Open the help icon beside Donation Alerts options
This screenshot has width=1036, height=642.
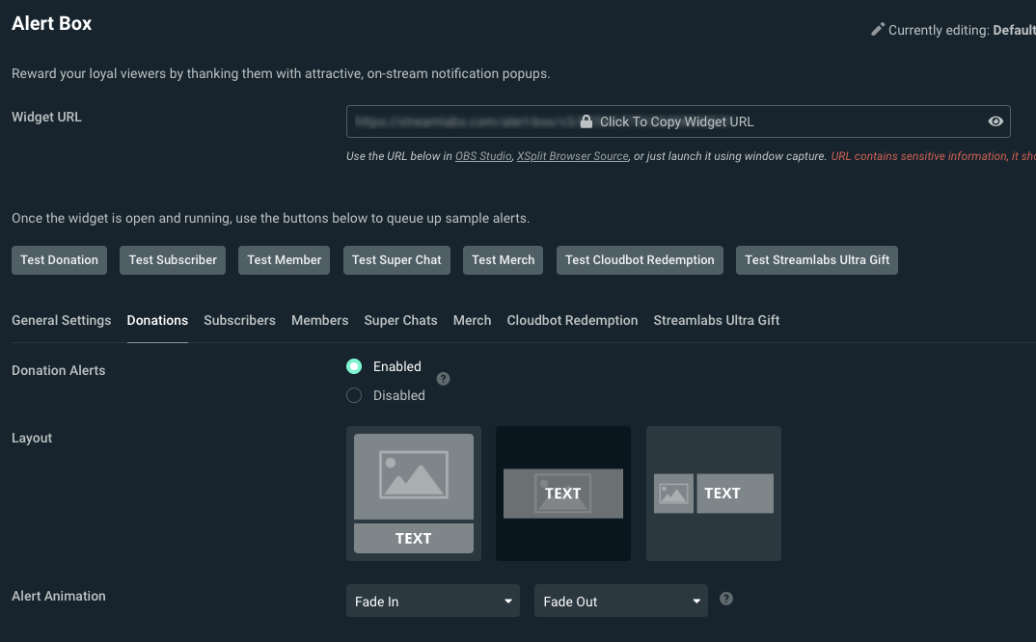443,379
